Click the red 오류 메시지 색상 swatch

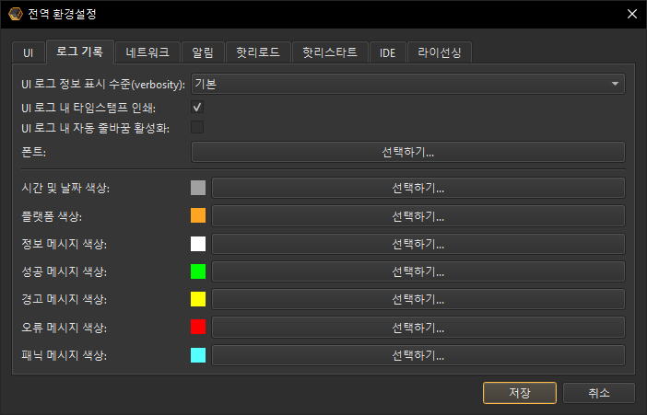coord(198,327)
